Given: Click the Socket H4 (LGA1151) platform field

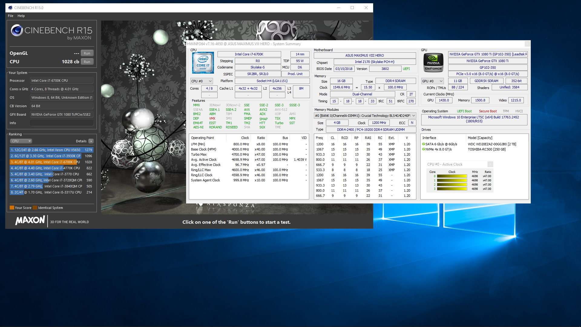Looking at the screenshot, I should (x=272, y=81).
